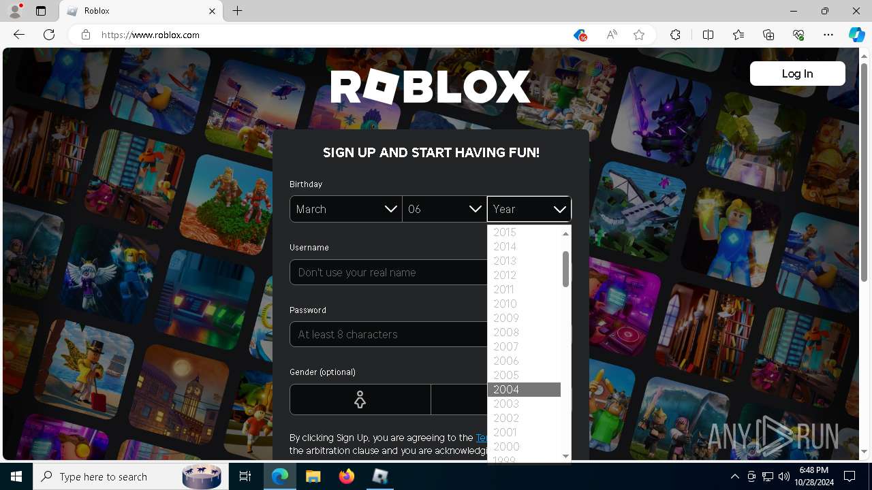Launch Firefox from taskbar
The height and width of the screenshot is (490, 872).
(x=347, y=476)
